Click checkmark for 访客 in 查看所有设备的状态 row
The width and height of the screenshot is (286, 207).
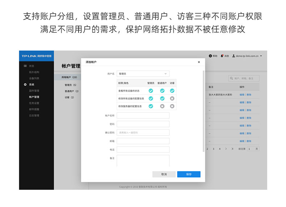pos(172,91)
